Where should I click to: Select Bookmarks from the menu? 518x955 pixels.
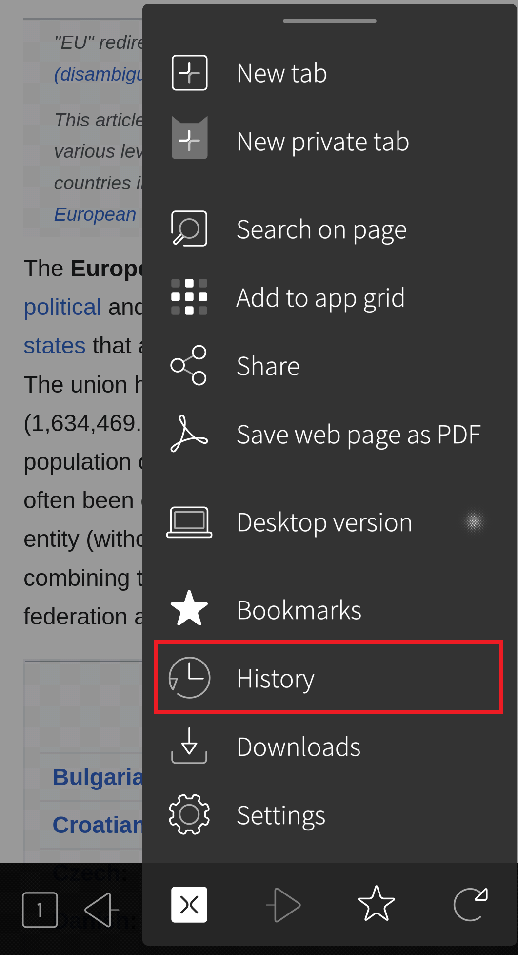click(x=299, y=610)
